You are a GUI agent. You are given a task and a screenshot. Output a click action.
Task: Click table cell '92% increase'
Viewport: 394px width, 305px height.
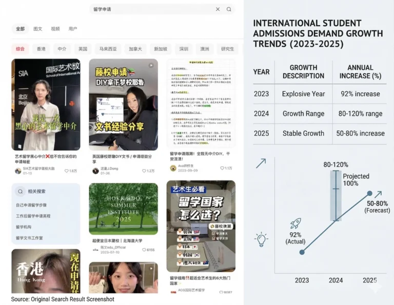pos(360,94)
